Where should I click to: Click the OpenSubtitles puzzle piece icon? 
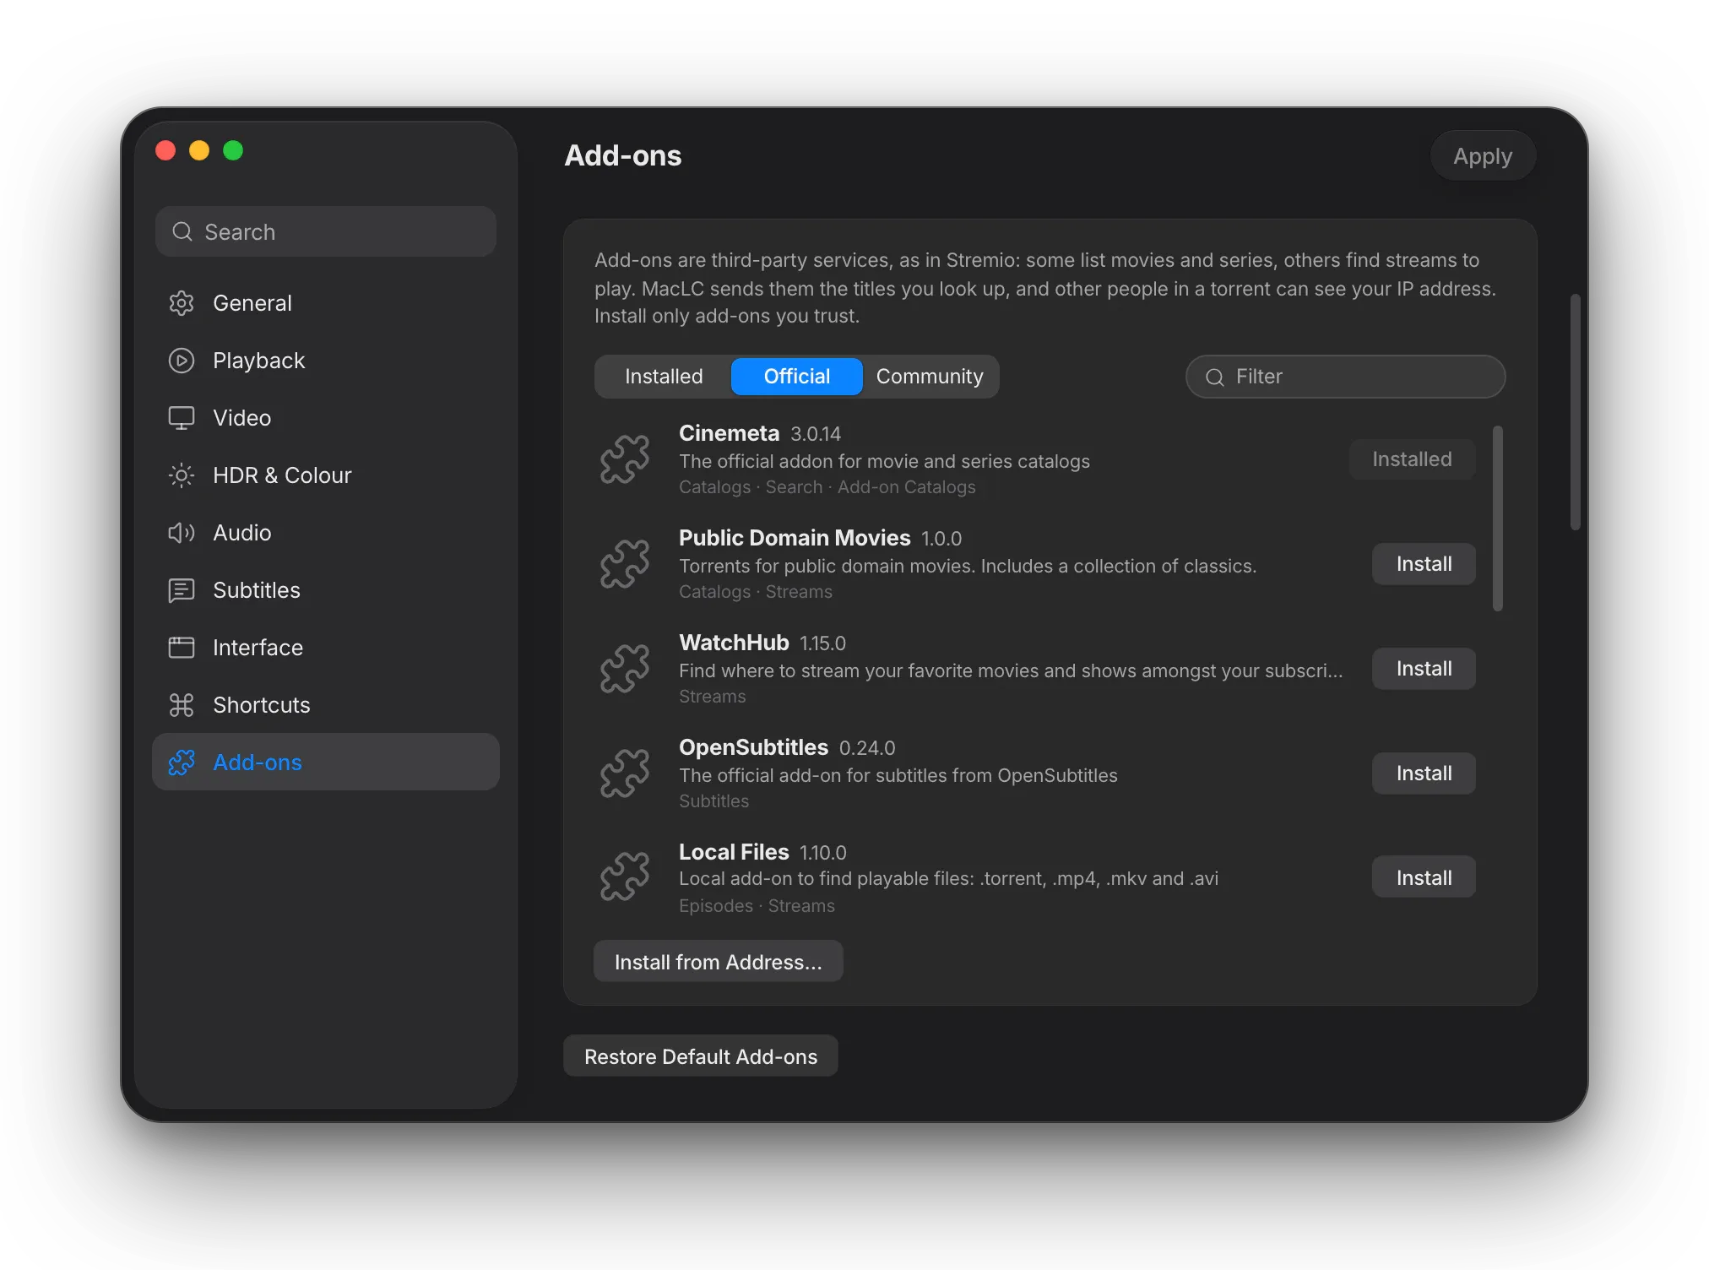625,773
